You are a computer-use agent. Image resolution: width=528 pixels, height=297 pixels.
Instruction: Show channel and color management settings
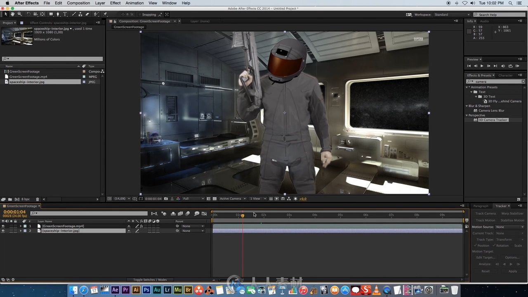click(x=178, y=198)
